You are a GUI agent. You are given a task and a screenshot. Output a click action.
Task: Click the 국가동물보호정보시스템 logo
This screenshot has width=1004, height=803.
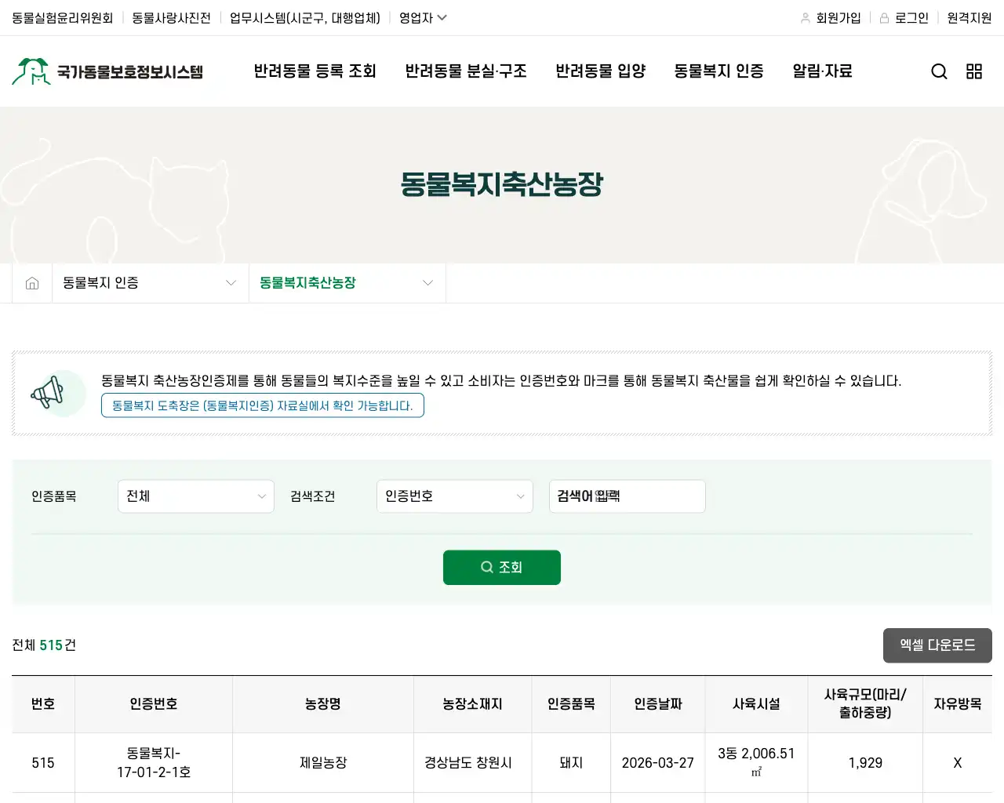tap(107, 71)
